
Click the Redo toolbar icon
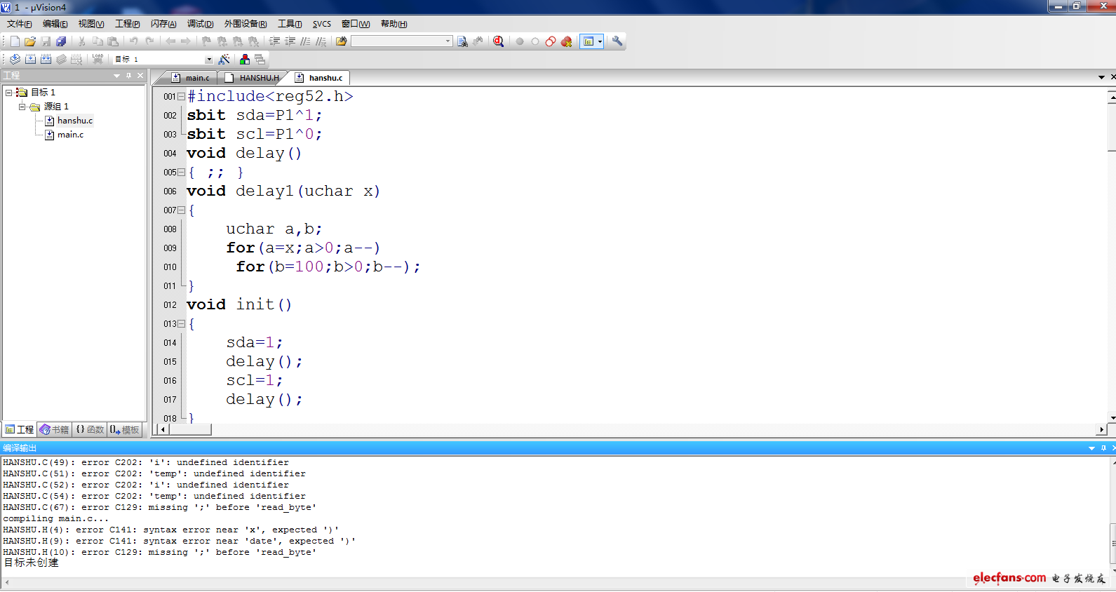(149, 41)
